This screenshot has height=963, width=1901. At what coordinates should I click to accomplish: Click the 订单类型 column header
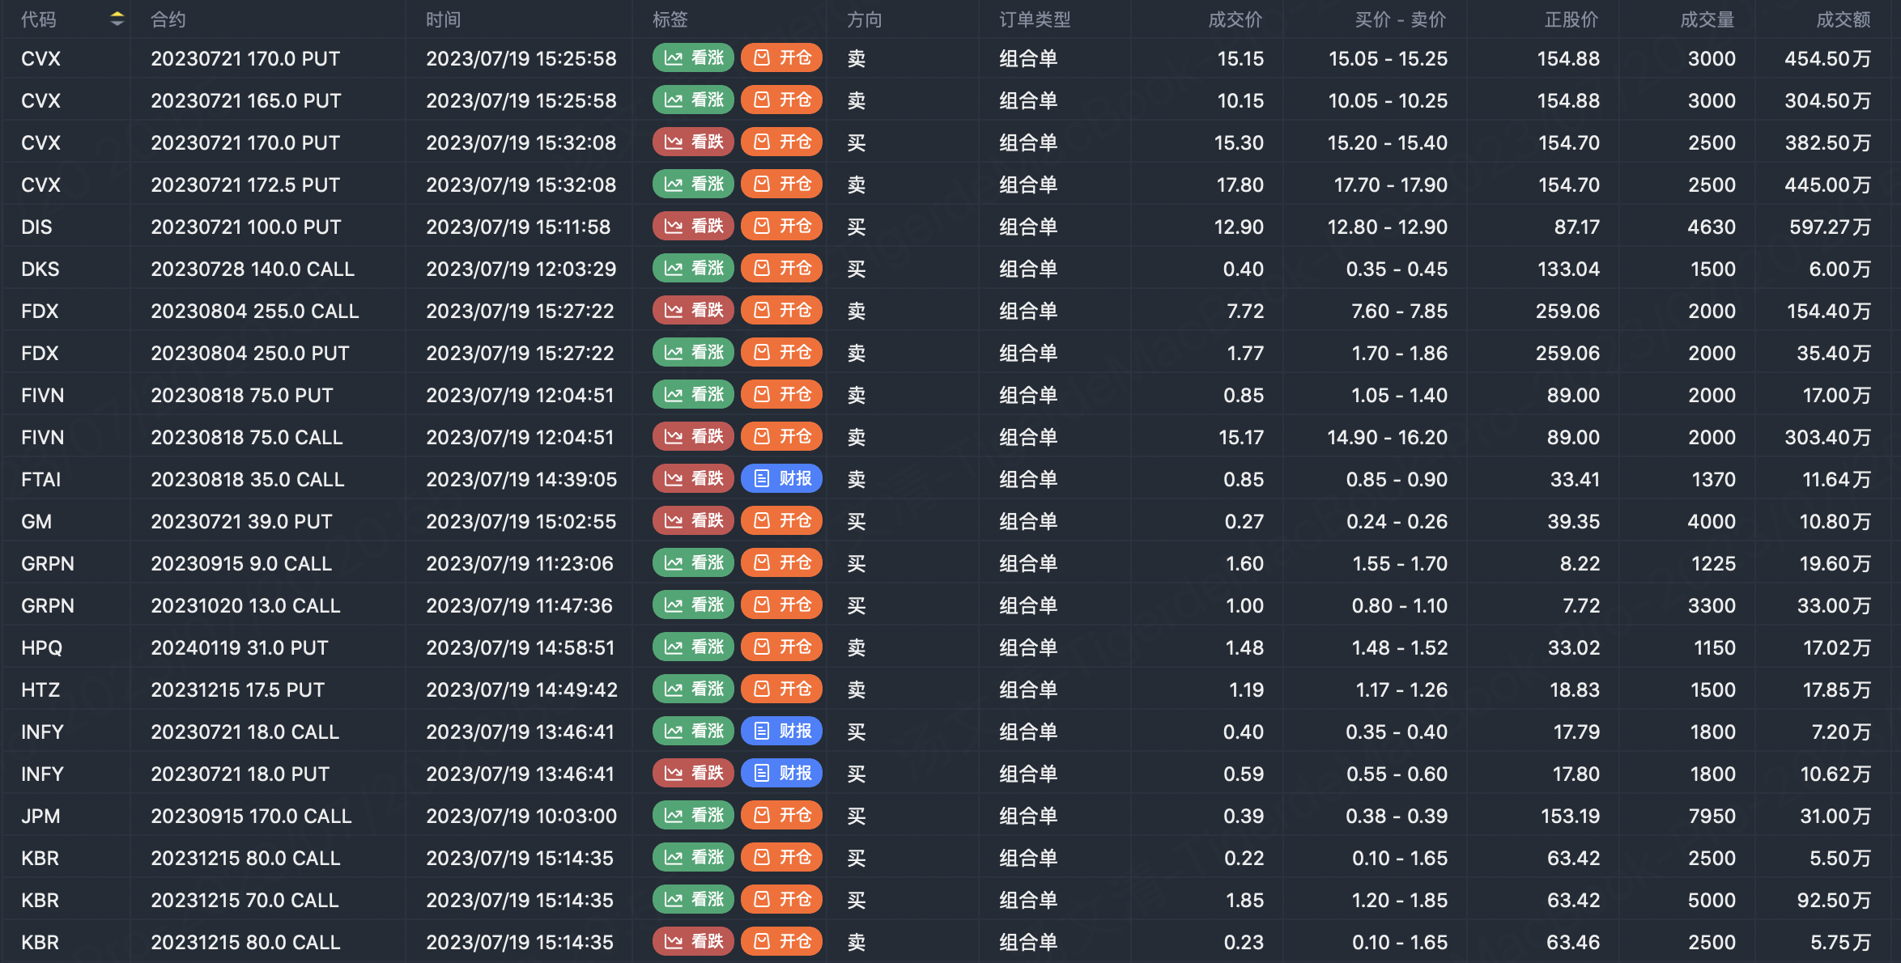(x=1034, y=19)
